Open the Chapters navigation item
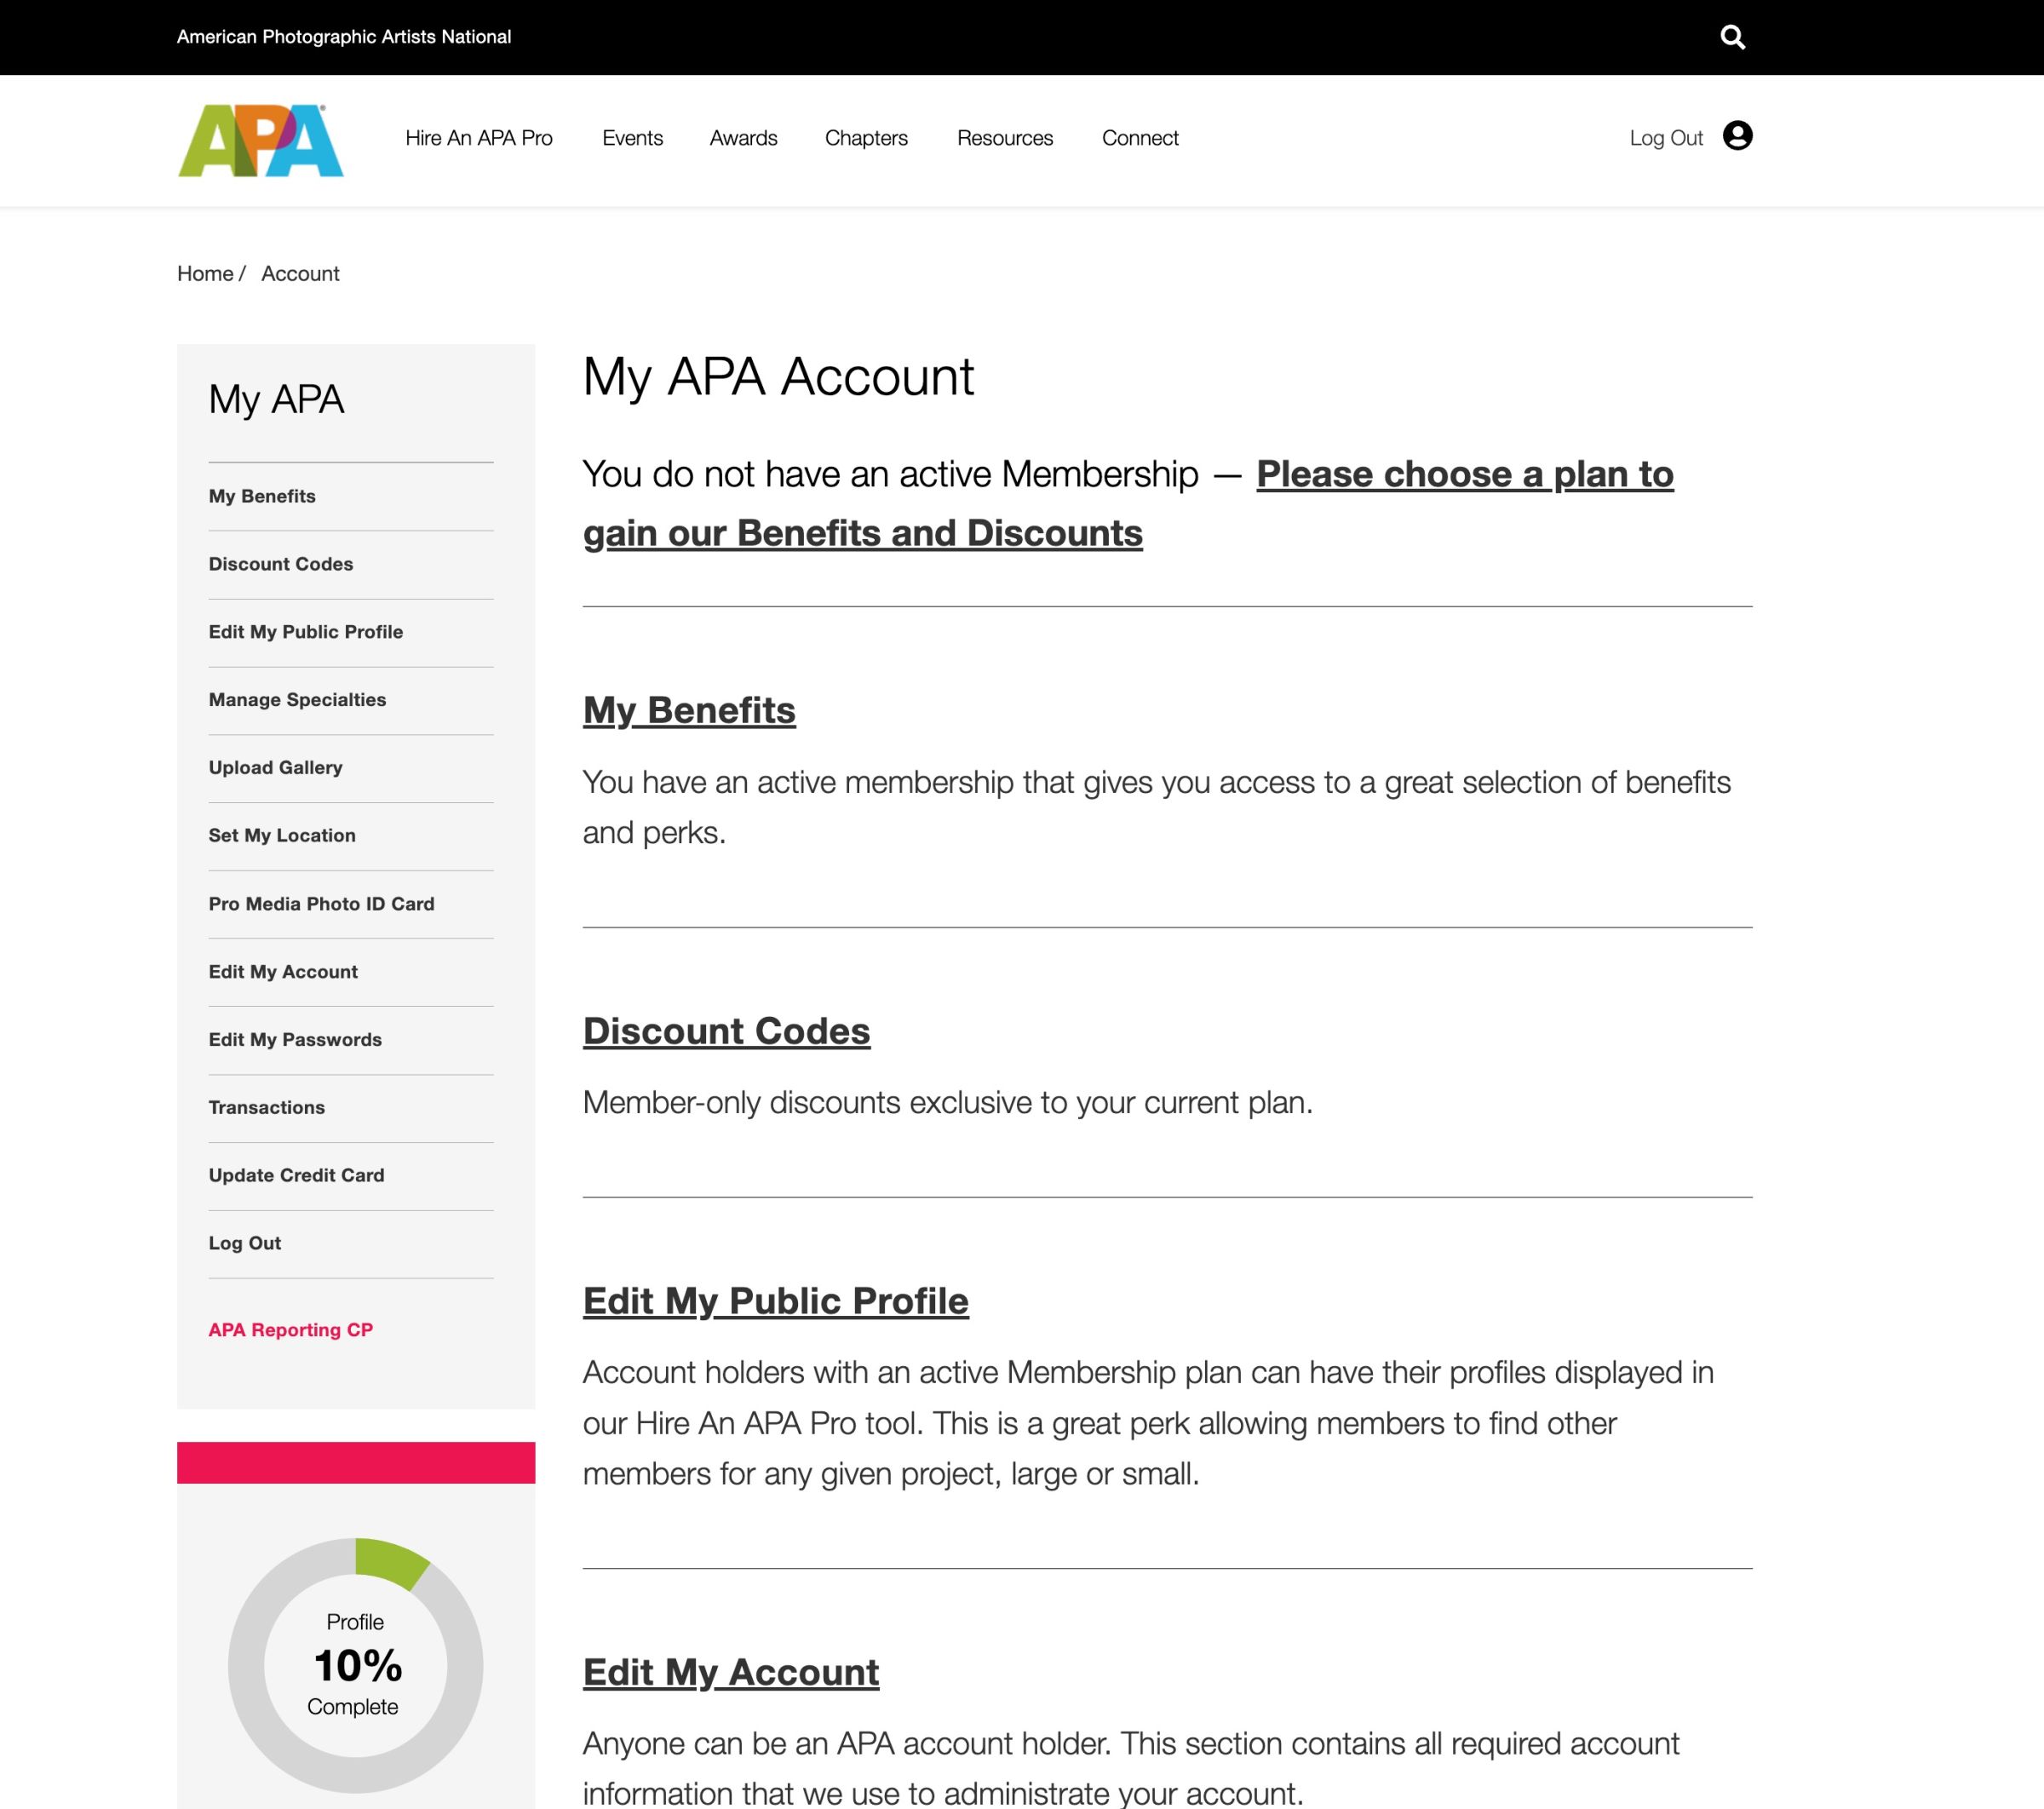The width and height of the screenshot is (2044, 1809). tap(866, 138)
